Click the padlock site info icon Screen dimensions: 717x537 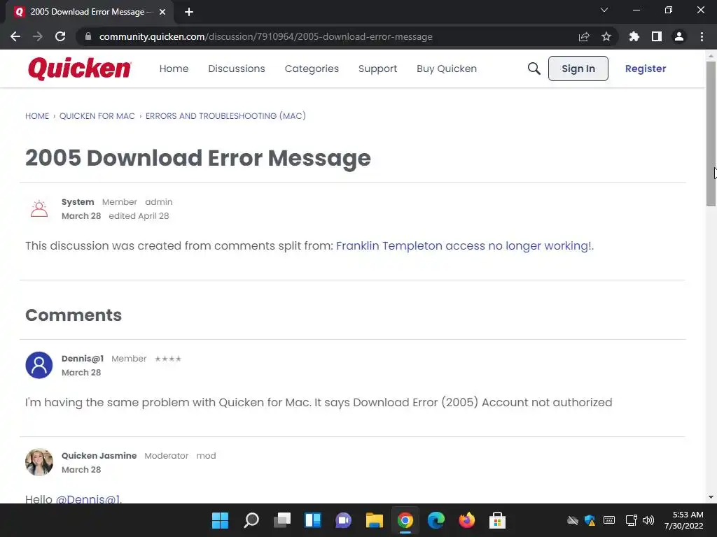click(88, 36)
